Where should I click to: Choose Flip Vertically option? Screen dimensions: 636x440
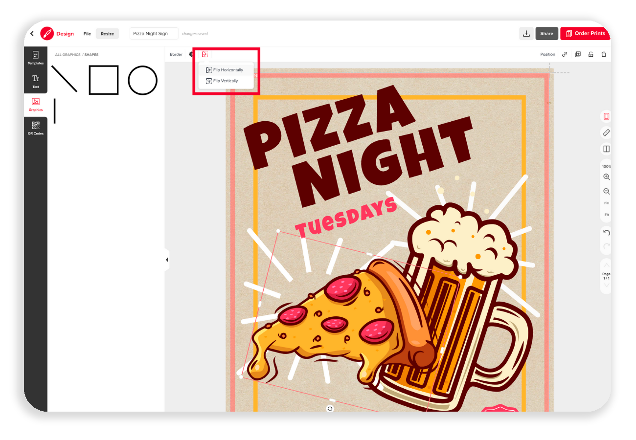coord(226,81)
